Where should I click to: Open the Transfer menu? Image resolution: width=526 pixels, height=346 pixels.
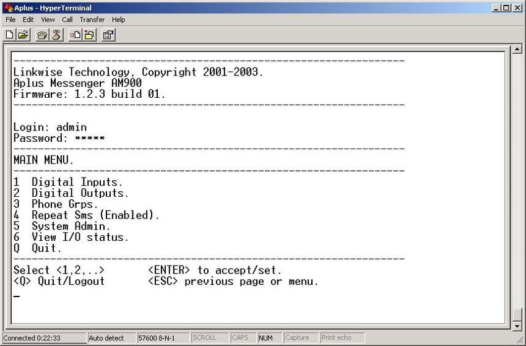(92, 20)
